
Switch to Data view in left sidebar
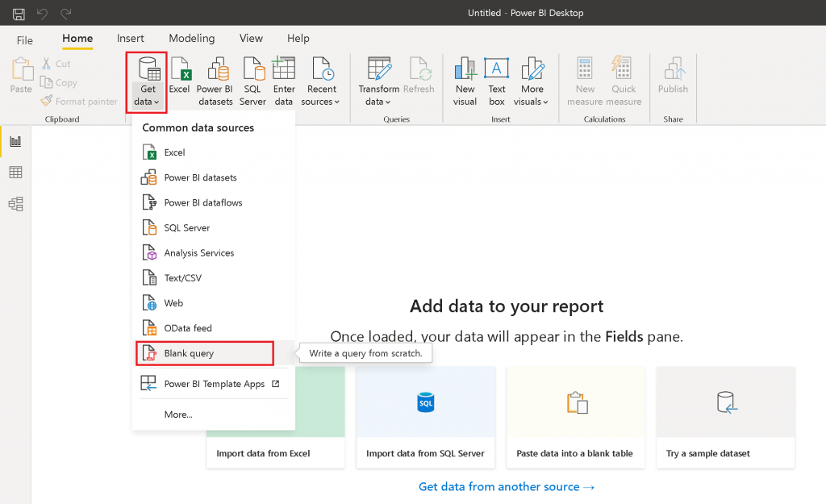tap(15, 173)
